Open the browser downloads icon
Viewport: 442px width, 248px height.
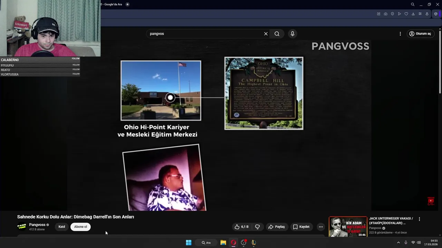[413, 14]
